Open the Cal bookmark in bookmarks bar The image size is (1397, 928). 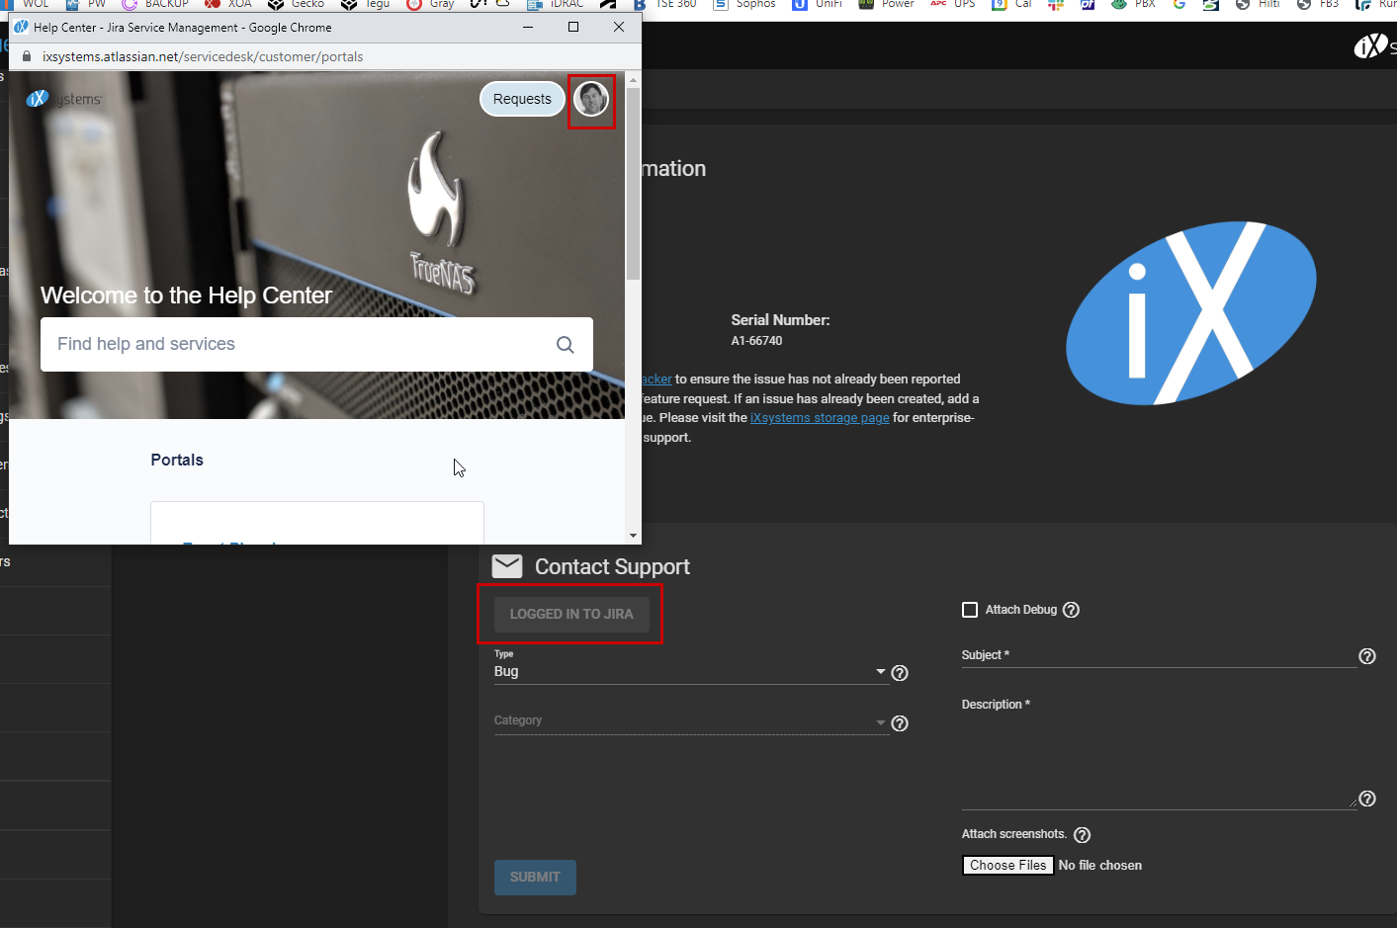tap(1012, 4)
